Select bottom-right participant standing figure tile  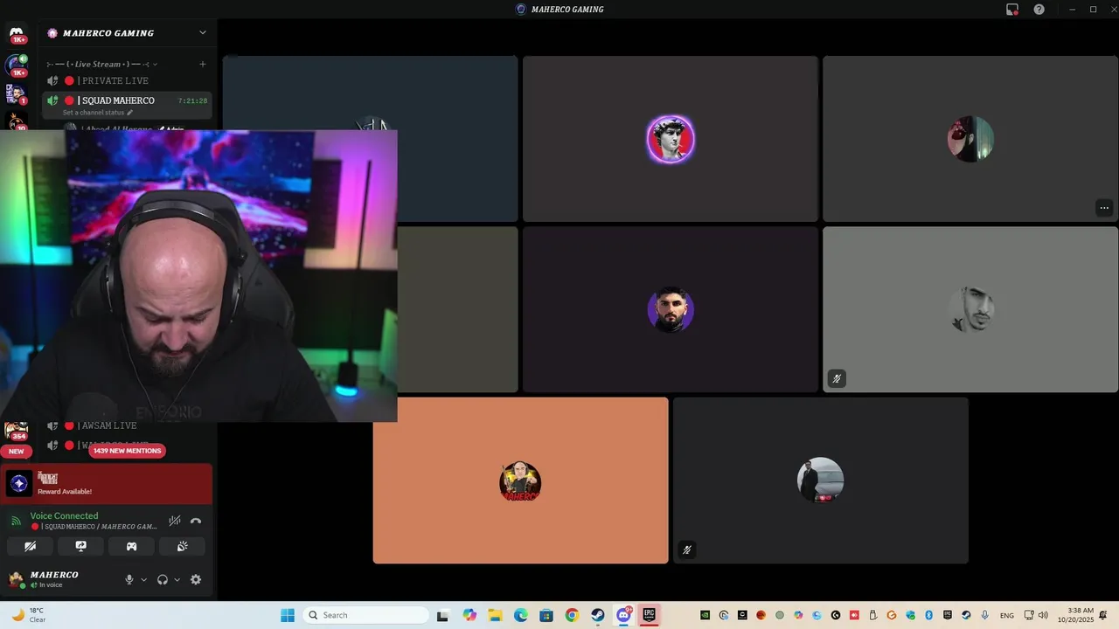[x=821, y=480]
